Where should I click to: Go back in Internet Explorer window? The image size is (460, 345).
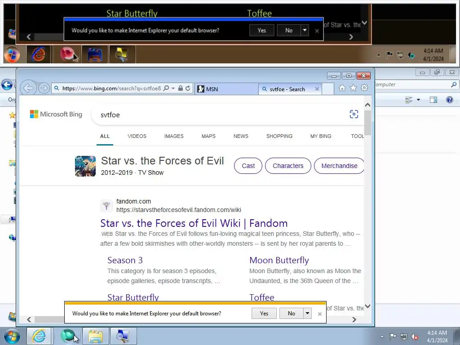pyautogui.click(x=28, y=88)
